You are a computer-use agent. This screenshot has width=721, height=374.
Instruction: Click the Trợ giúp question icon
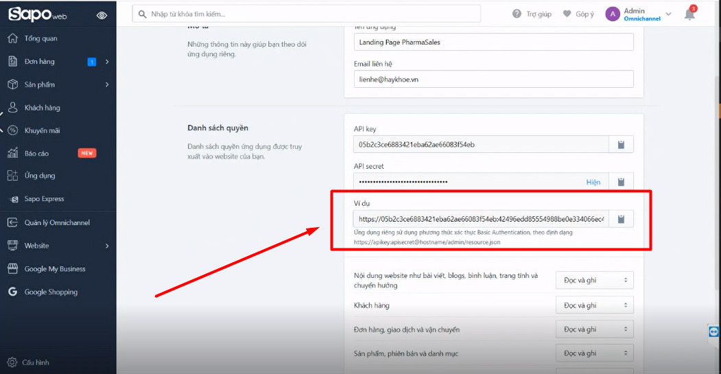point(517,14)
